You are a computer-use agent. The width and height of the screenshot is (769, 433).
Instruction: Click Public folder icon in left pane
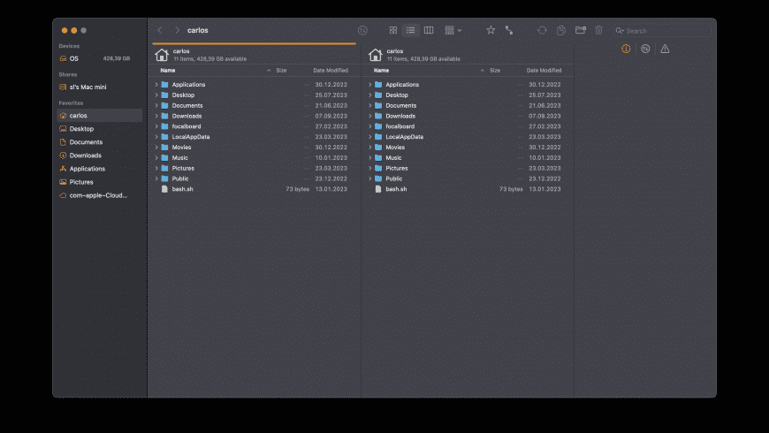pos(164,179)
